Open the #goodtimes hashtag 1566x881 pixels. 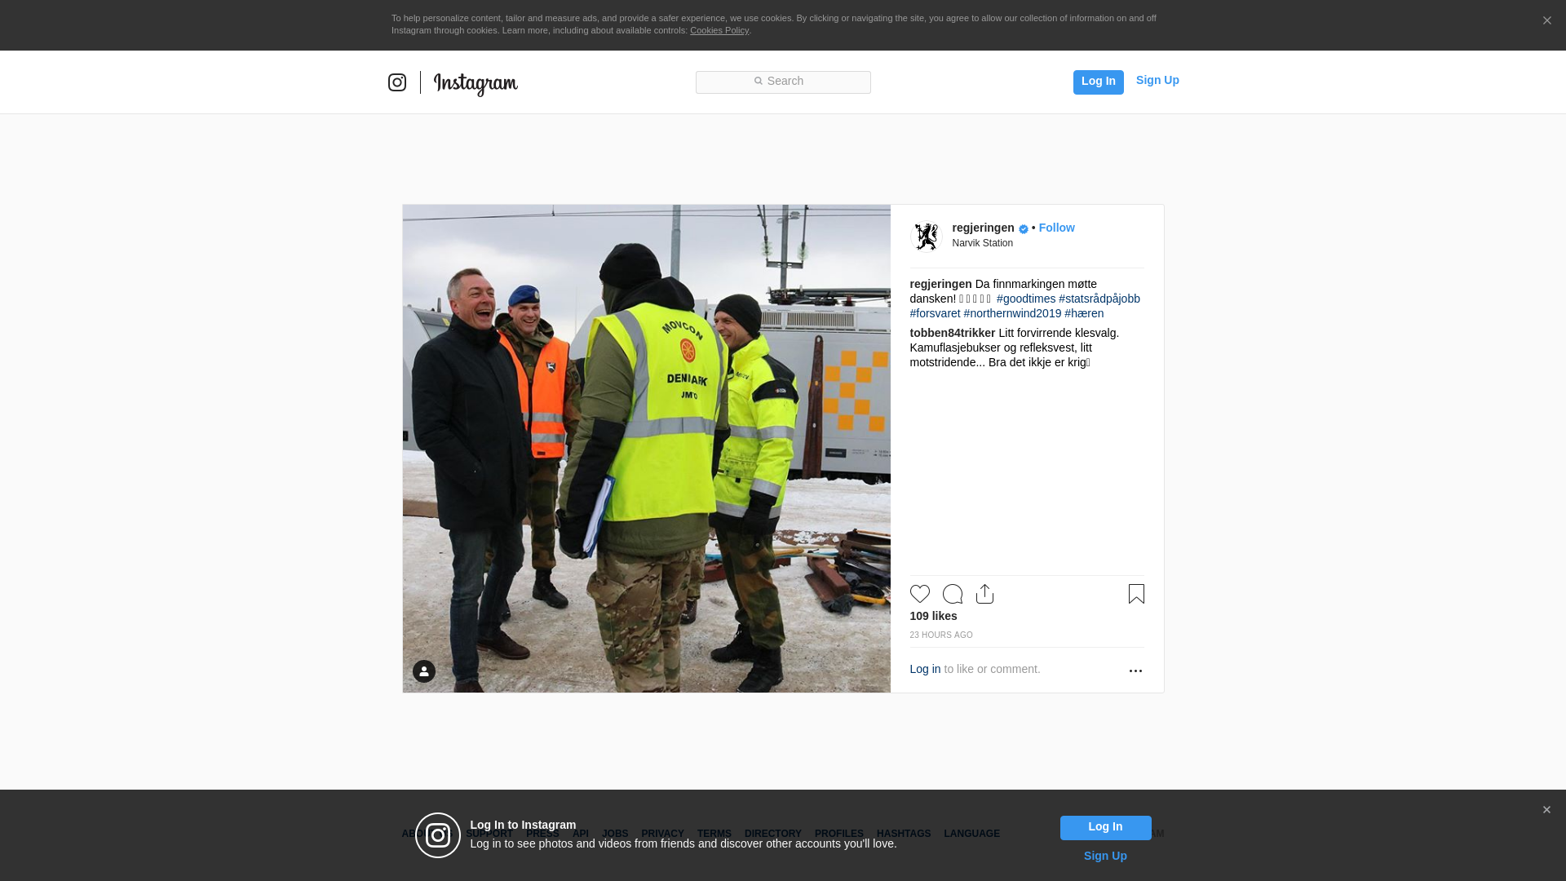click(x=1025, y=299)
